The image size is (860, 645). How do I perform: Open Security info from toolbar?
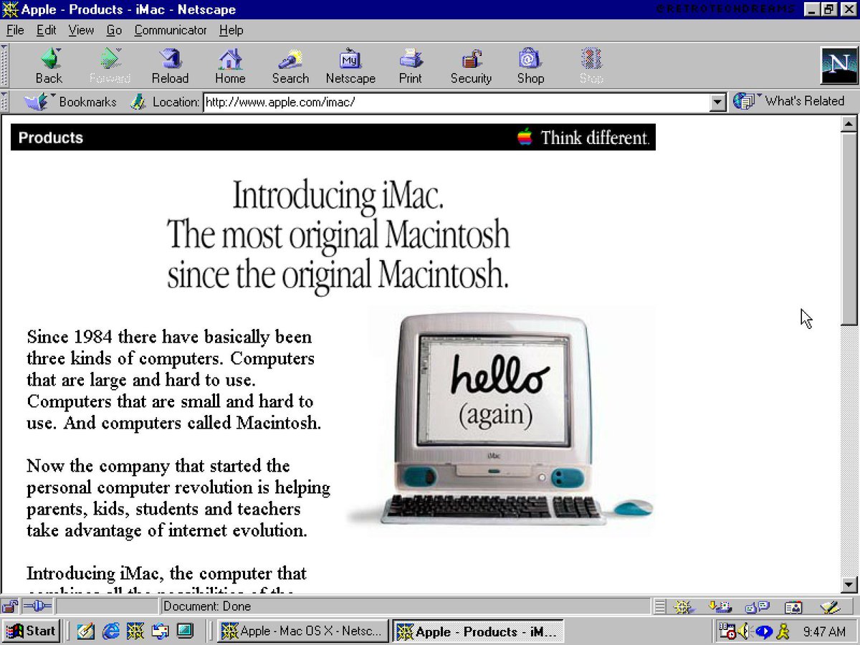pos(471,66)
